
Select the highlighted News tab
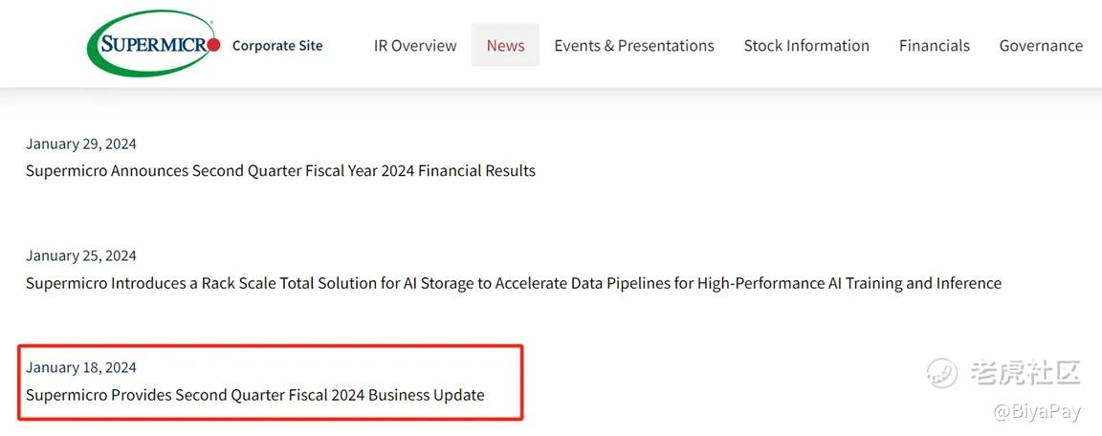click(x=505, y=46)
